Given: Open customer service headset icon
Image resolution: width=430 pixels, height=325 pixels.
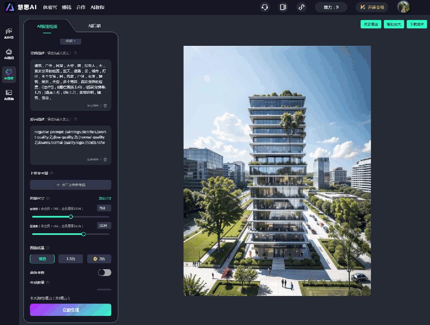Looking at the screenshot, I should tap(264, 7).
